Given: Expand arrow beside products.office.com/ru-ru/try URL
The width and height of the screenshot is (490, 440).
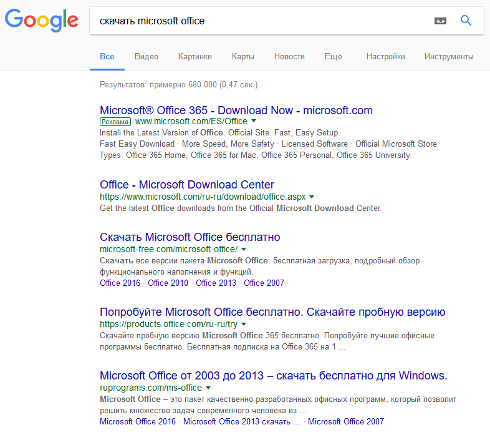Looking at the screenshot, I should click(x=244, y=324).
